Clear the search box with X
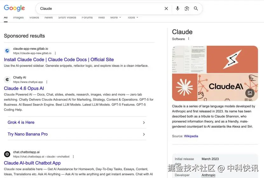 [166, 9]
